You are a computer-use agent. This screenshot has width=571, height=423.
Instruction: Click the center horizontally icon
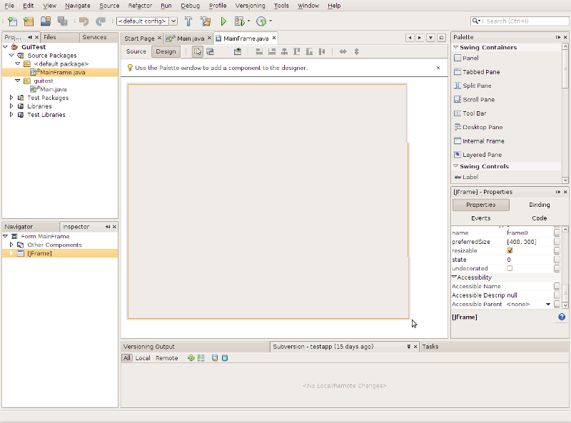[284, 51]
